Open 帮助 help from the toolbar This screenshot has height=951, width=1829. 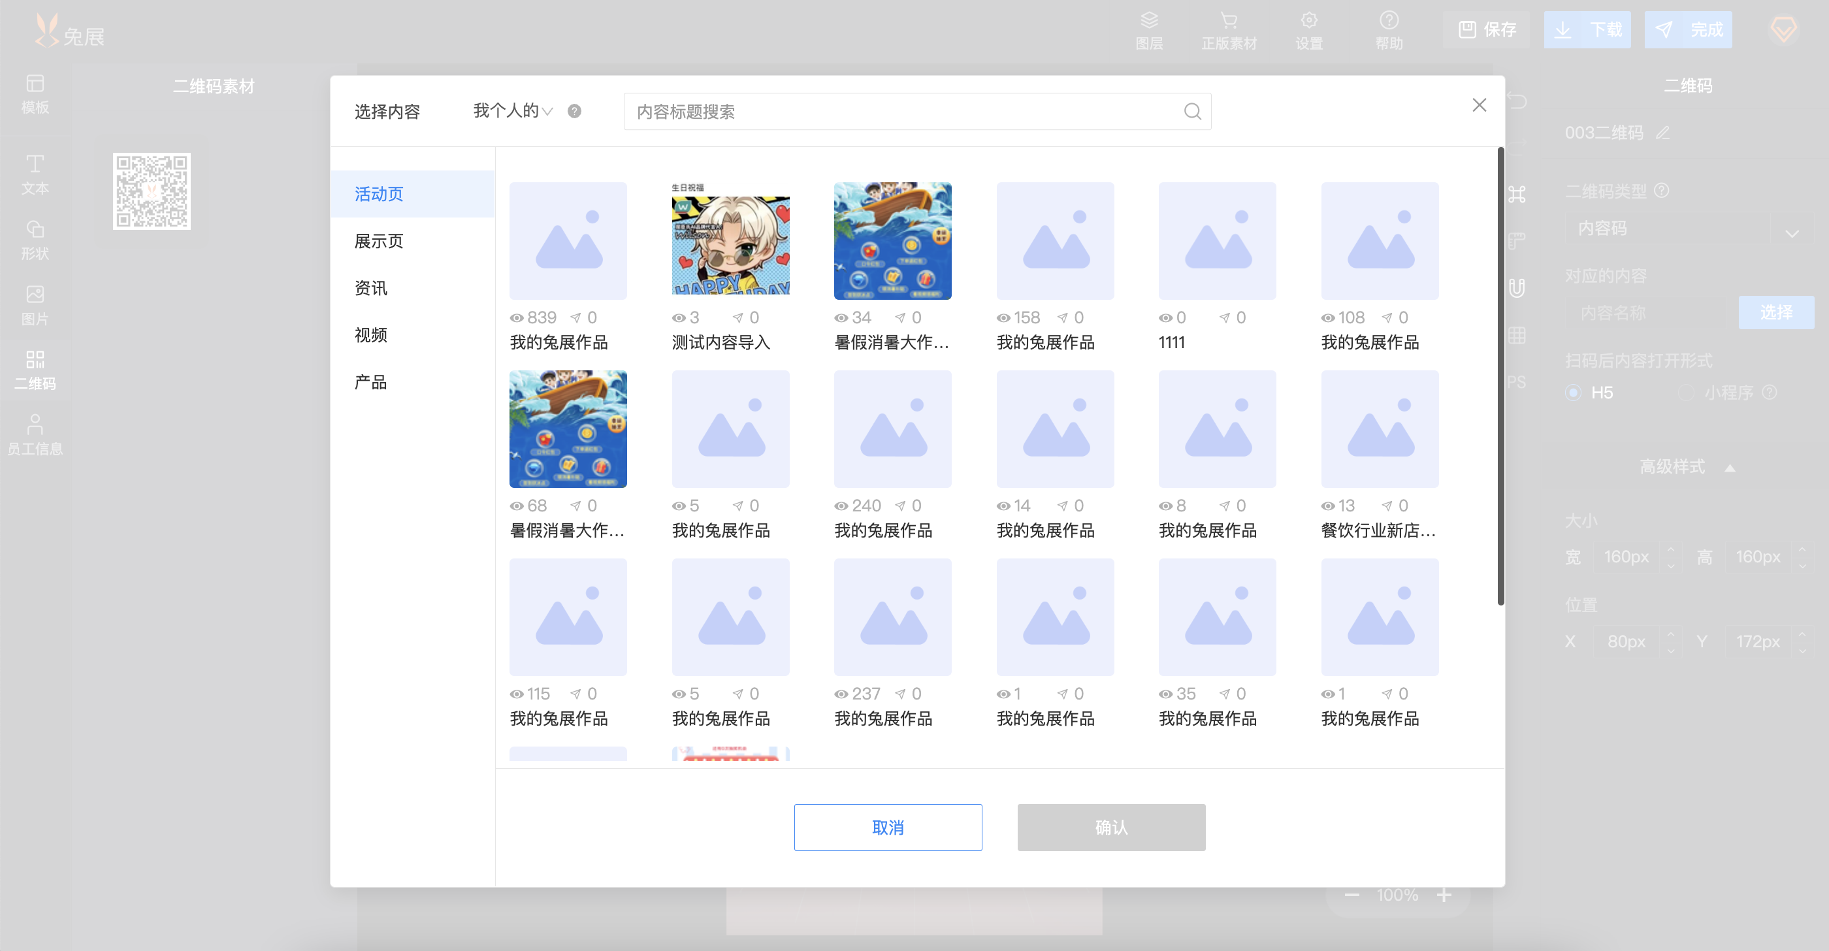1389,31
